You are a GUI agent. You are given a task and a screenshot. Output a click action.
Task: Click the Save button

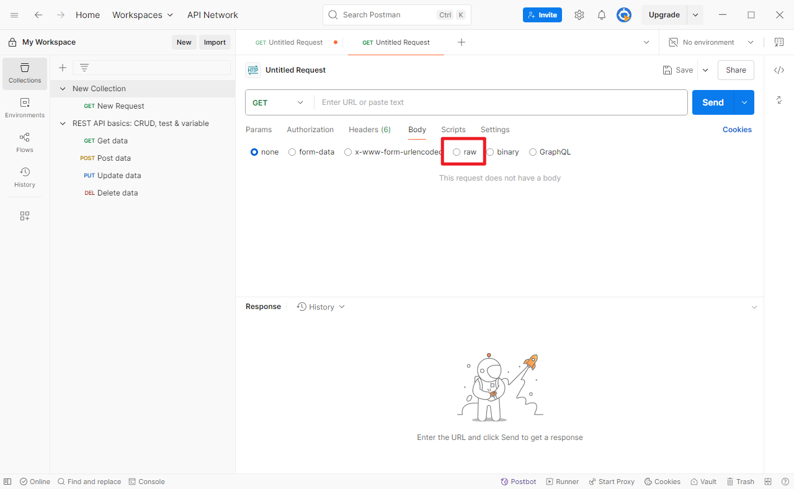pos(678,70)
